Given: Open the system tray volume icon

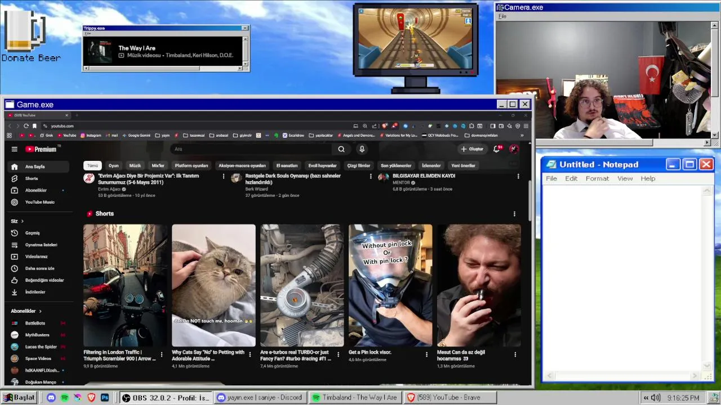Looking at the screenshot, I should [656, 398].
